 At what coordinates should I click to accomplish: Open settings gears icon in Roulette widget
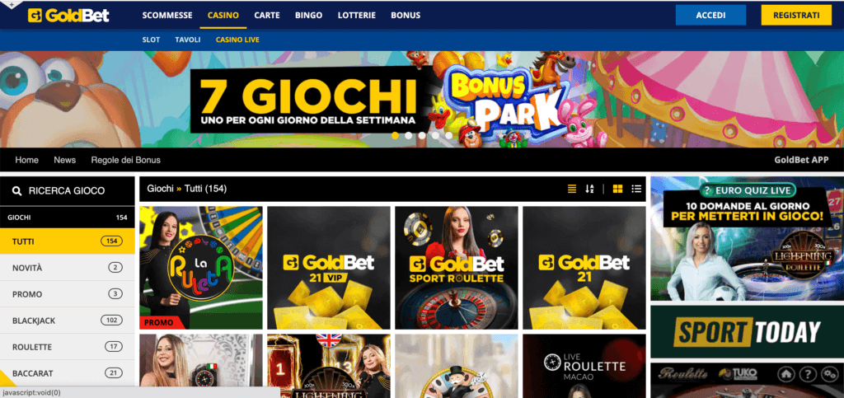829,374
